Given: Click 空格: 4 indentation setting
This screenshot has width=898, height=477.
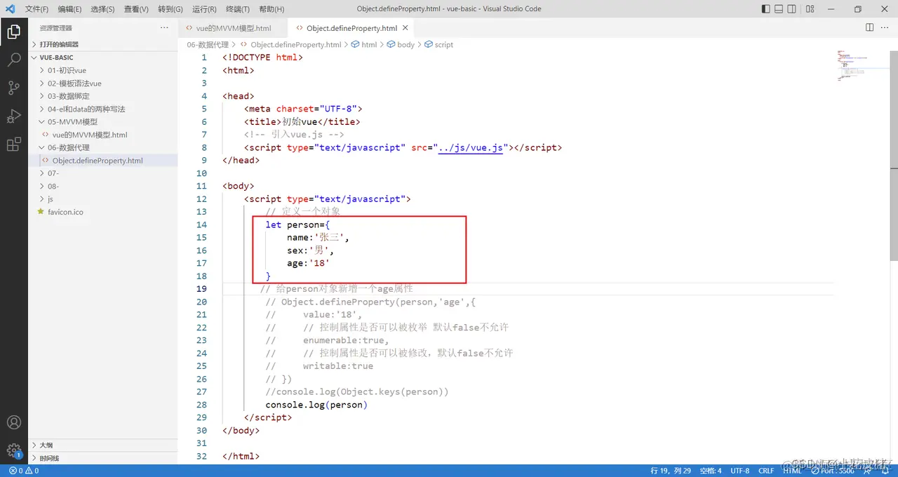Looking at the screenshot, I should (710, 471).
